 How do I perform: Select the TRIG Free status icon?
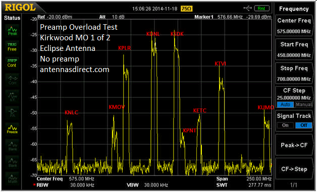12,47
